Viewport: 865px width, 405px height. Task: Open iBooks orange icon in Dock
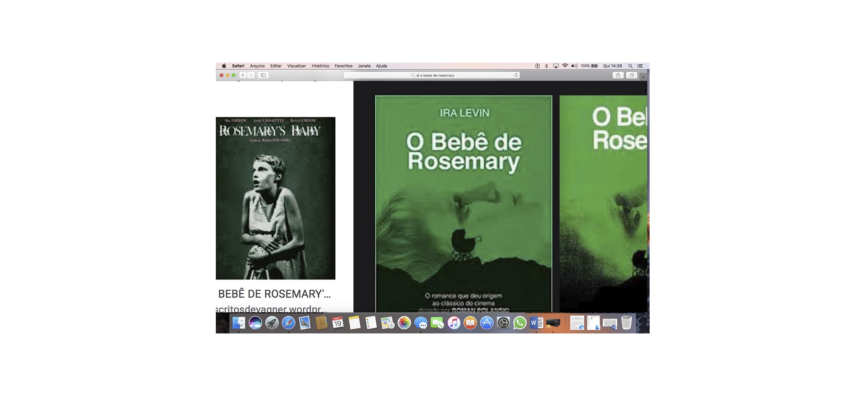coord(470,323)
